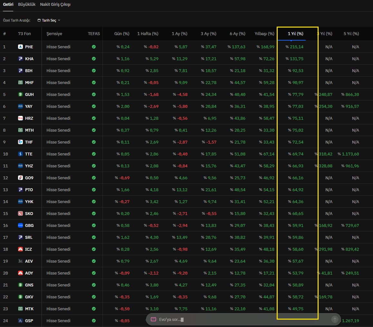This screenshot has height=327, width=373.
Task: Click the SRL fund logo icon
Action: tap(21, 237)
